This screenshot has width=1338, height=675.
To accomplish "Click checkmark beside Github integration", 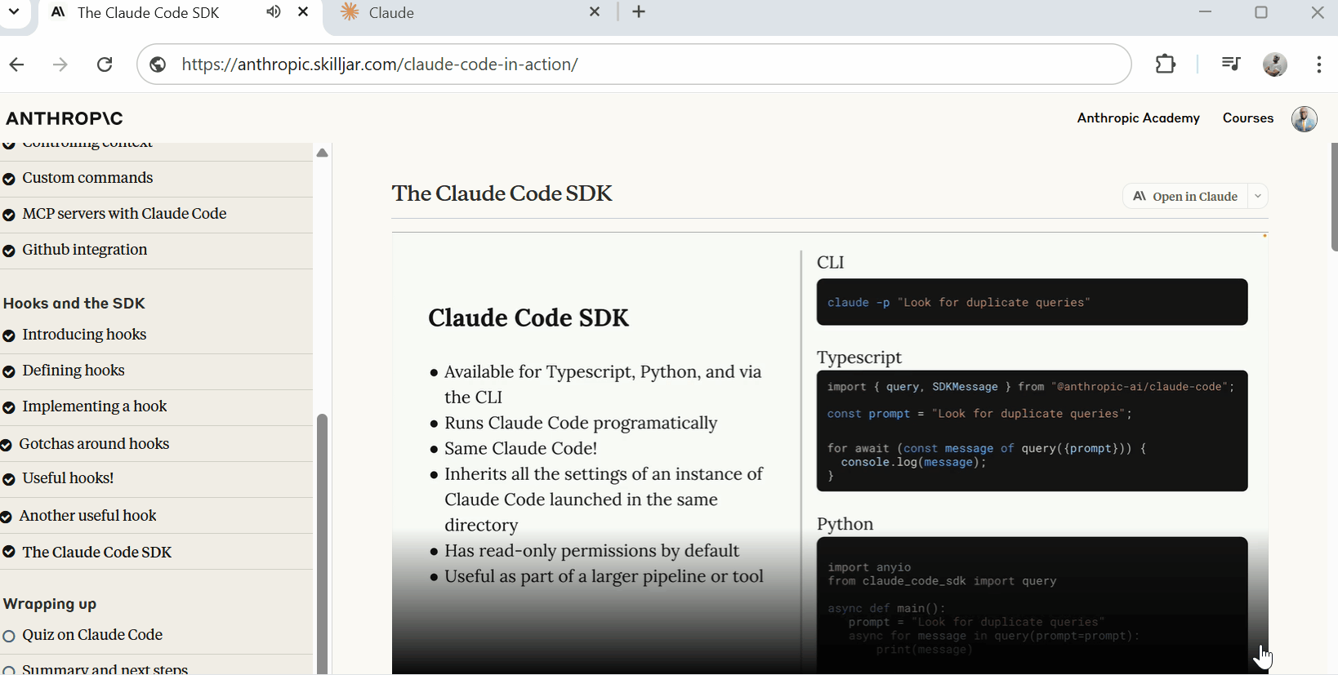I will (9, 251).
